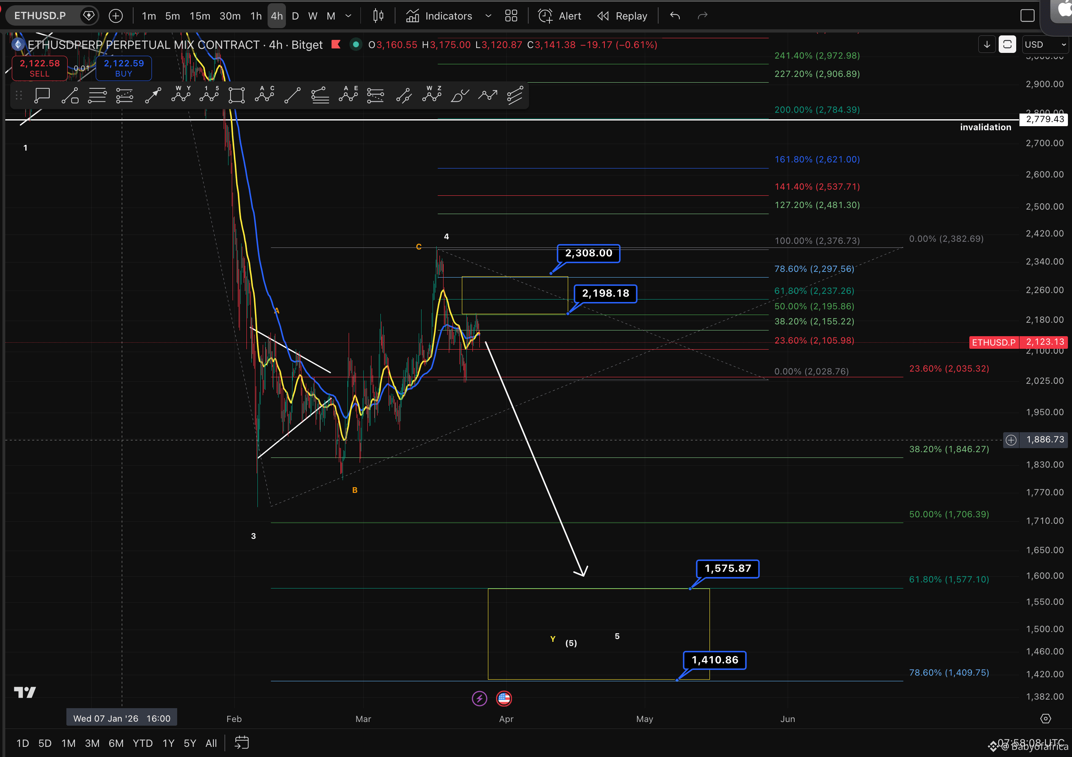Screen dimensions: 1072x757
Task: Undo the last chart action
Action: 674,16
